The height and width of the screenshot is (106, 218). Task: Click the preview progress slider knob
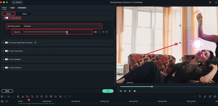point(152,87)
